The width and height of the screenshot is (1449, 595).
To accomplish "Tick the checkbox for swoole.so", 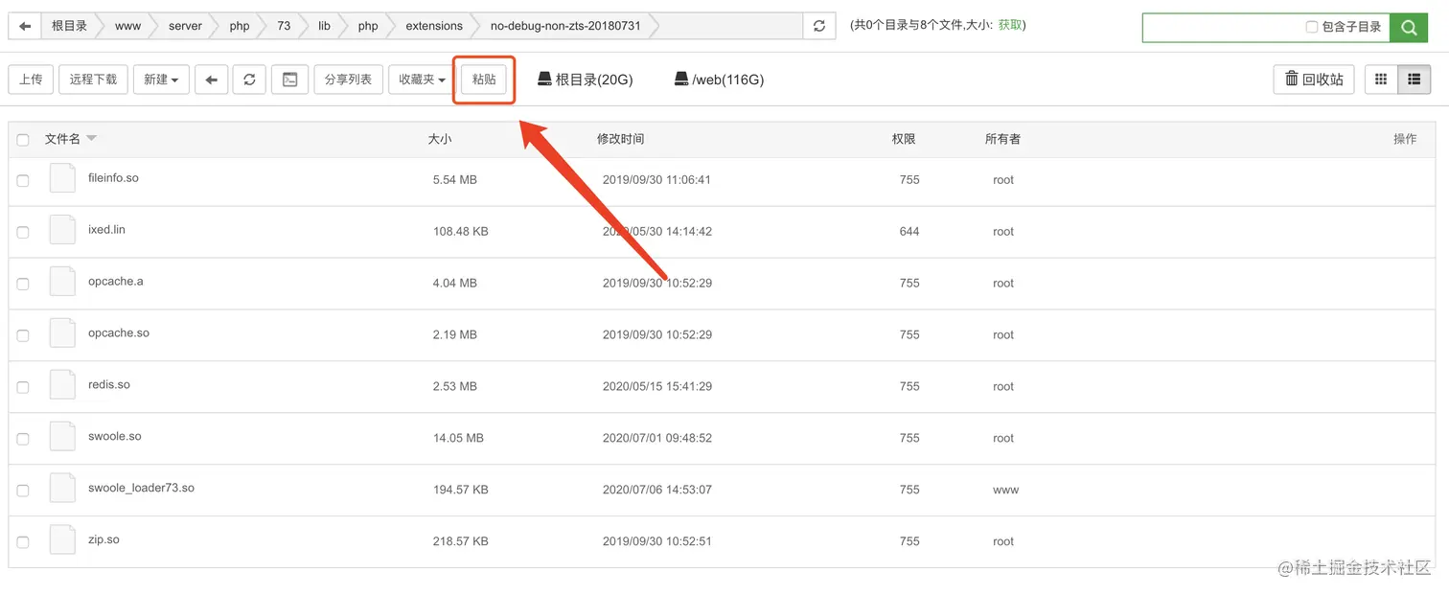I will pyautogui.click(x=23, y=439).
